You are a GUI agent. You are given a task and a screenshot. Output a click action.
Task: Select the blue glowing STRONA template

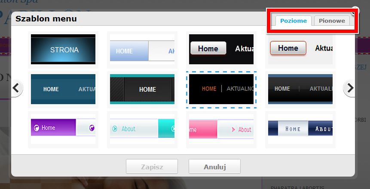[63, 49]
